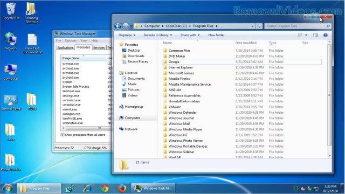Click the search magnifier icon
This screenshot has width=345, height=194.
click(x=328, y=26)
